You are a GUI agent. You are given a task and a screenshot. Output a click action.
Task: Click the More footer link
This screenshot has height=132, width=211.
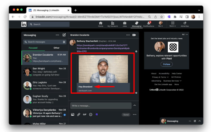point(176,84)
